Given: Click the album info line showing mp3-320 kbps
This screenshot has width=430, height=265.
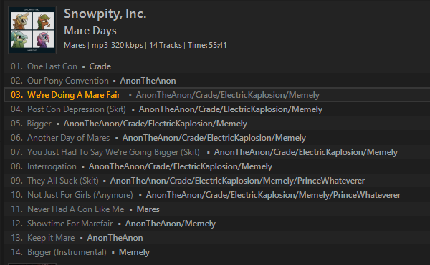Looking at the screenshot, I should 145,45.
